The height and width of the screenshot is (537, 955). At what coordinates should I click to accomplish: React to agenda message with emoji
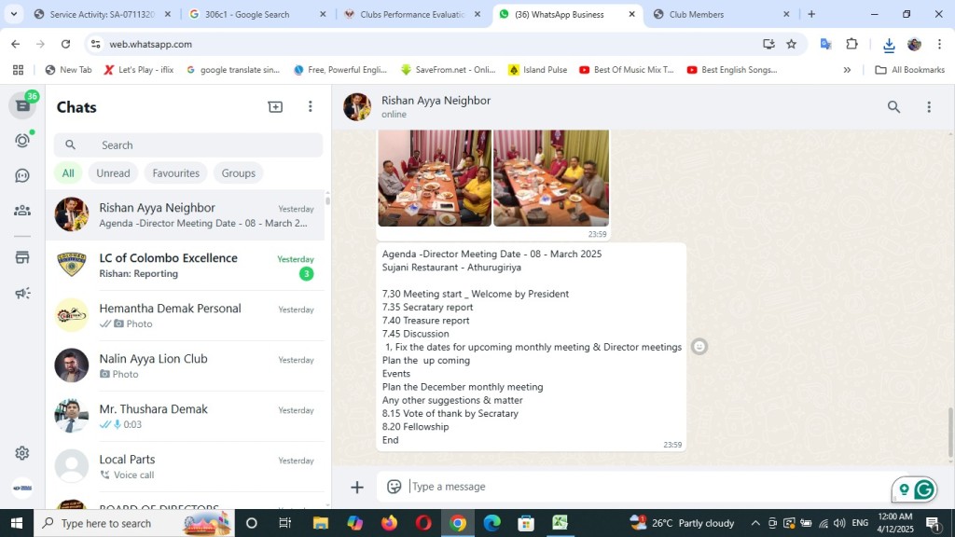pos(699,347)
